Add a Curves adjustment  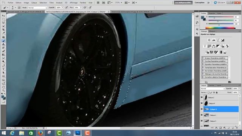coord(218,40)
